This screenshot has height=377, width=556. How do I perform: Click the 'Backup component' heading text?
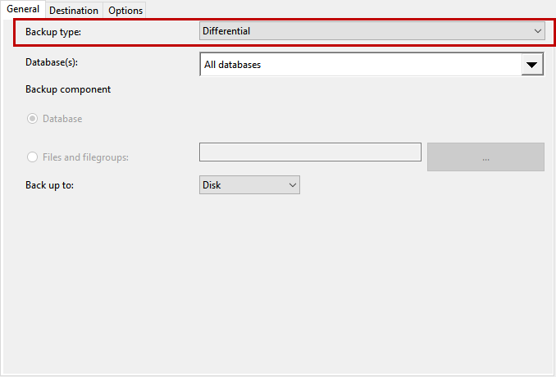click(68, 89)
